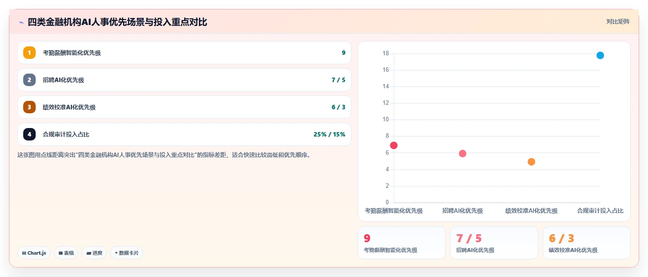This screenshot has height=277, width=648.
Task: Click the Chart.js tag chip
Action: point(34,253)
